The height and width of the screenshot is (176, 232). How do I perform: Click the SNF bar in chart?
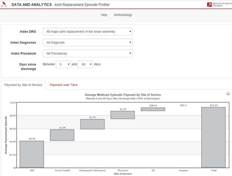coord(32,154)
